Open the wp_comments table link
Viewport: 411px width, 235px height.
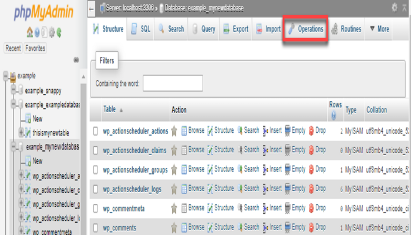point(119,227)
